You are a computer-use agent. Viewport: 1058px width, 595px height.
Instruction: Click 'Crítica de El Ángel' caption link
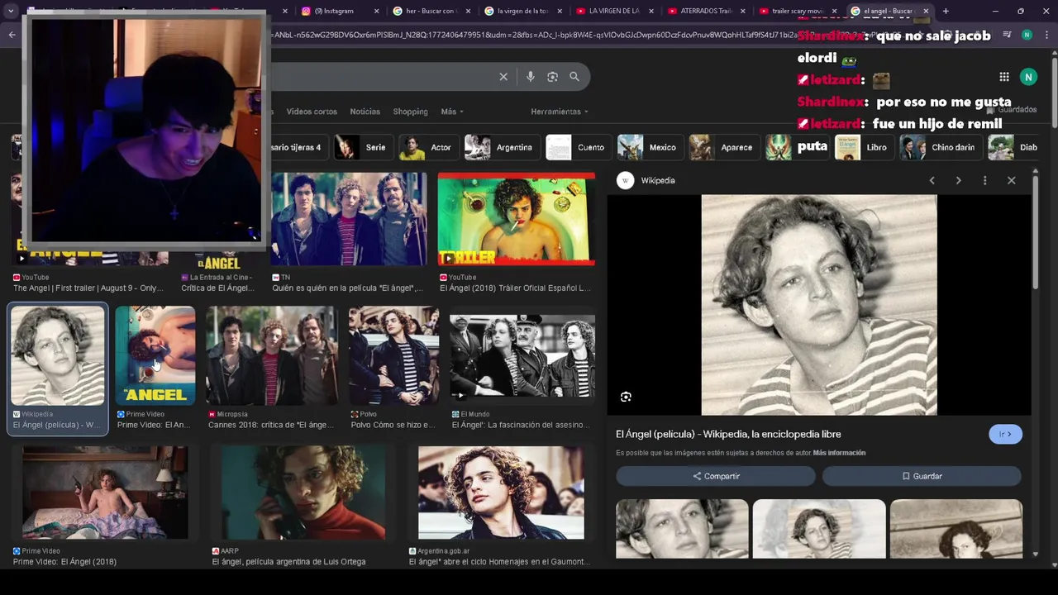point(217,288)
